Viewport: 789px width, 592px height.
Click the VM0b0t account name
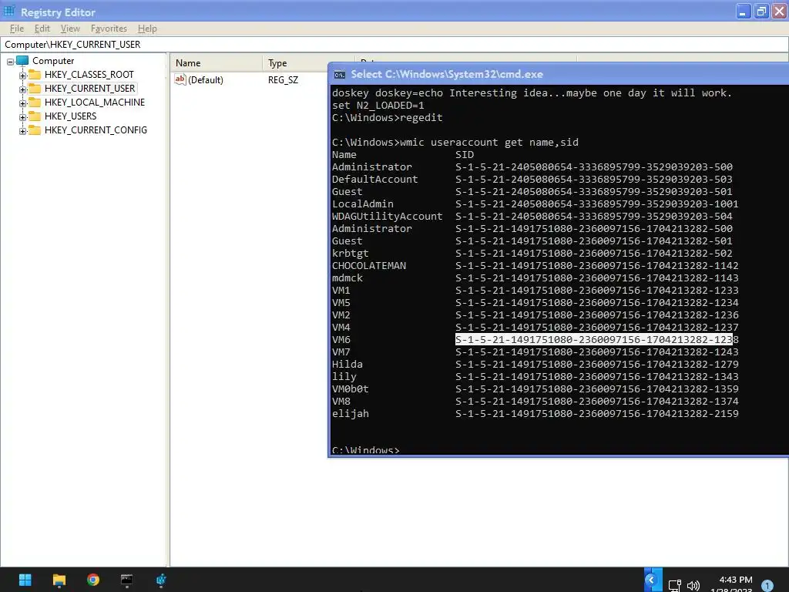coord(351,389)
